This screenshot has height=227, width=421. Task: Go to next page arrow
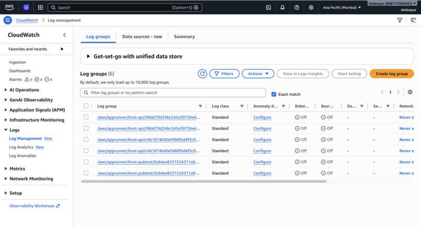[399, 92]
